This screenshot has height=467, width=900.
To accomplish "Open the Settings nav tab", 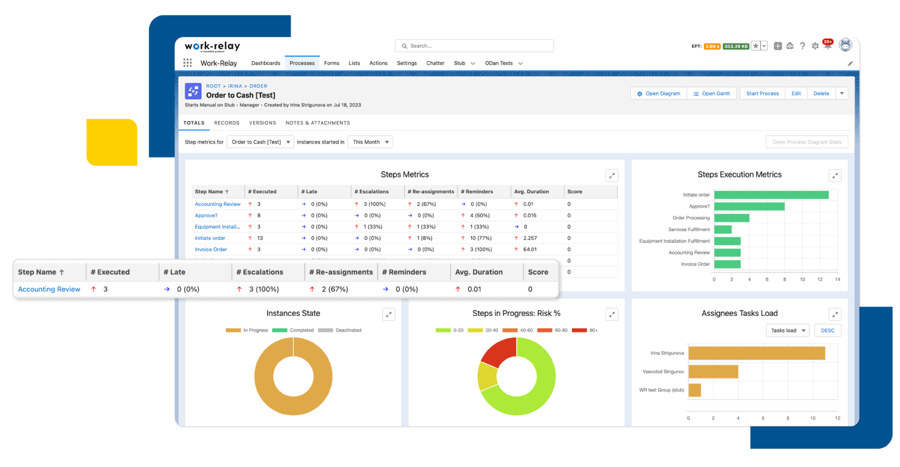I will coord(406,63).
